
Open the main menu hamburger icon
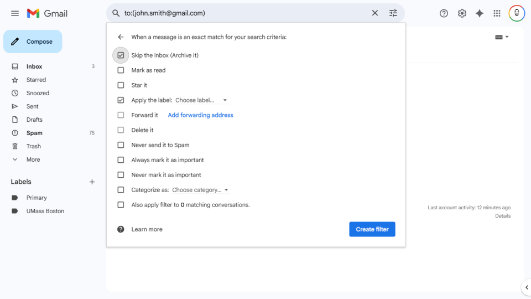coord(15,13)
